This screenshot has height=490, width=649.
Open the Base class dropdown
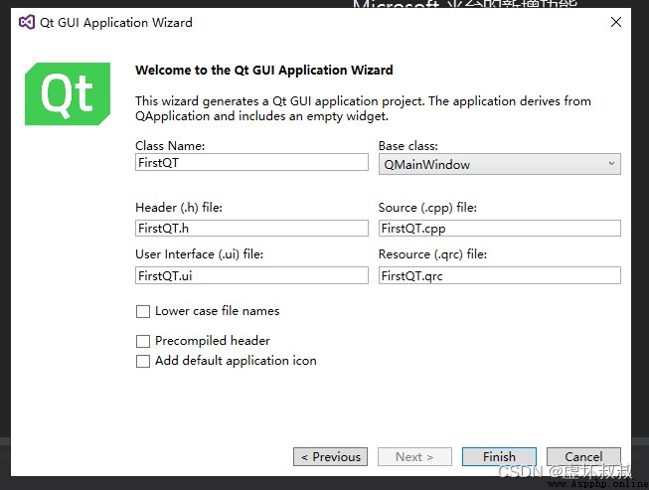pyautogui.click(x=500, y=164)
